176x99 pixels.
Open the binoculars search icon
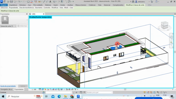click(x=133, y=2)
